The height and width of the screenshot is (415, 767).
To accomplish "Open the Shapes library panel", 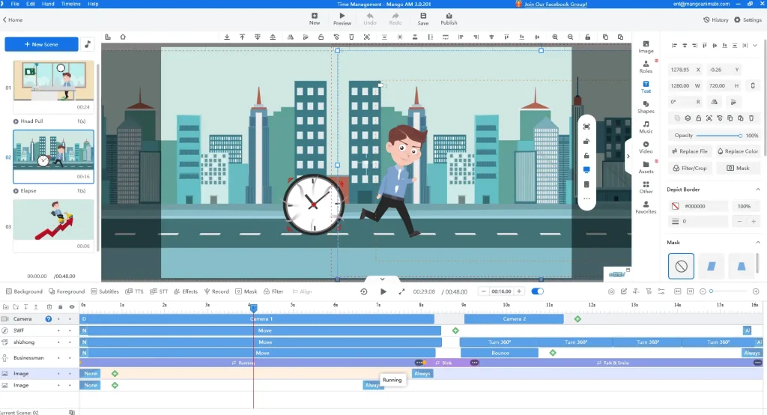I will click(646, 106).
